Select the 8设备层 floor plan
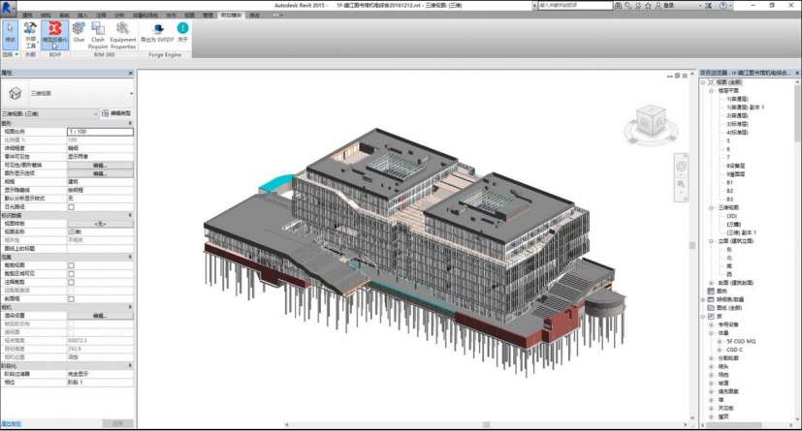 tap(735, 166)
